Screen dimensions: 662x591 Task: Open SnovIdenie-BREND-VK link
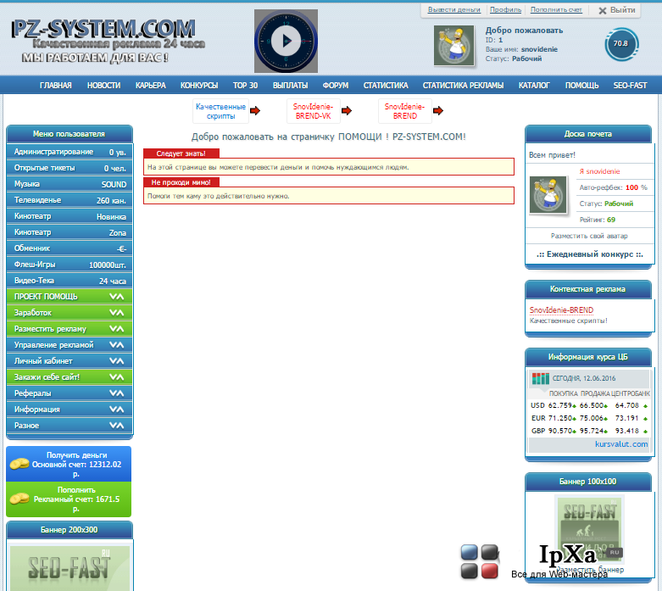pos(313,111)
